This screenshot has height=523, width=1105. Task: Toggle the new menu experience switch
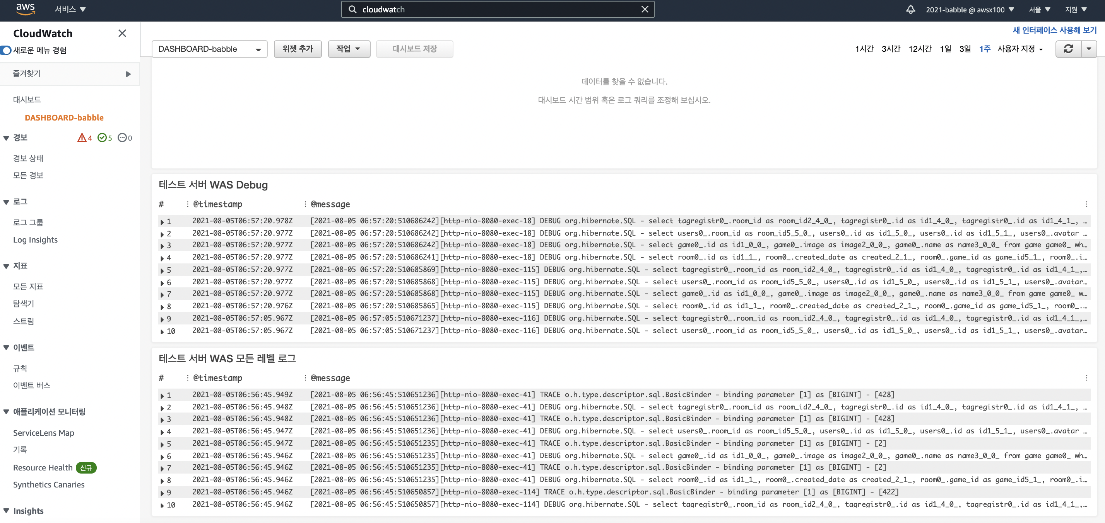[6, 51]
